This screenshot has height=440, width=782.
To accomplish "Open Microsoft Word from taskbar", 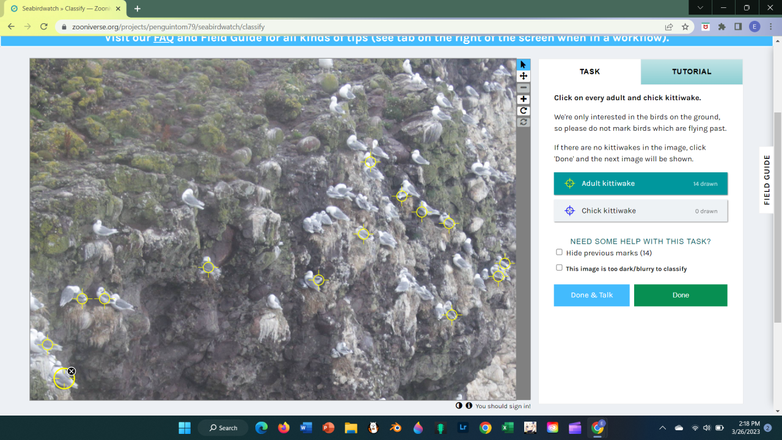I will (306, 428).
